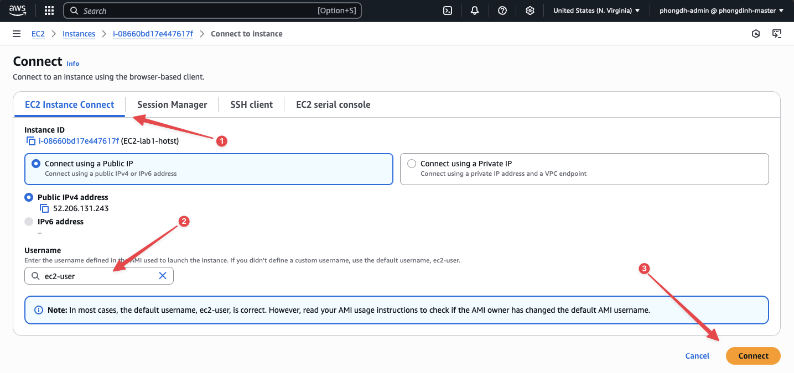Image resolution: width=794 pixels, height=373 pixels.
Task: Copy the instance ID with copy icon
Action: click(x=31, y=141)
